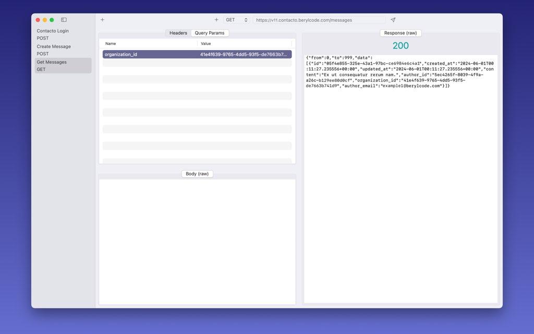Click the Value column header
This screenshot has height=334, width=534.
[205, 43]
